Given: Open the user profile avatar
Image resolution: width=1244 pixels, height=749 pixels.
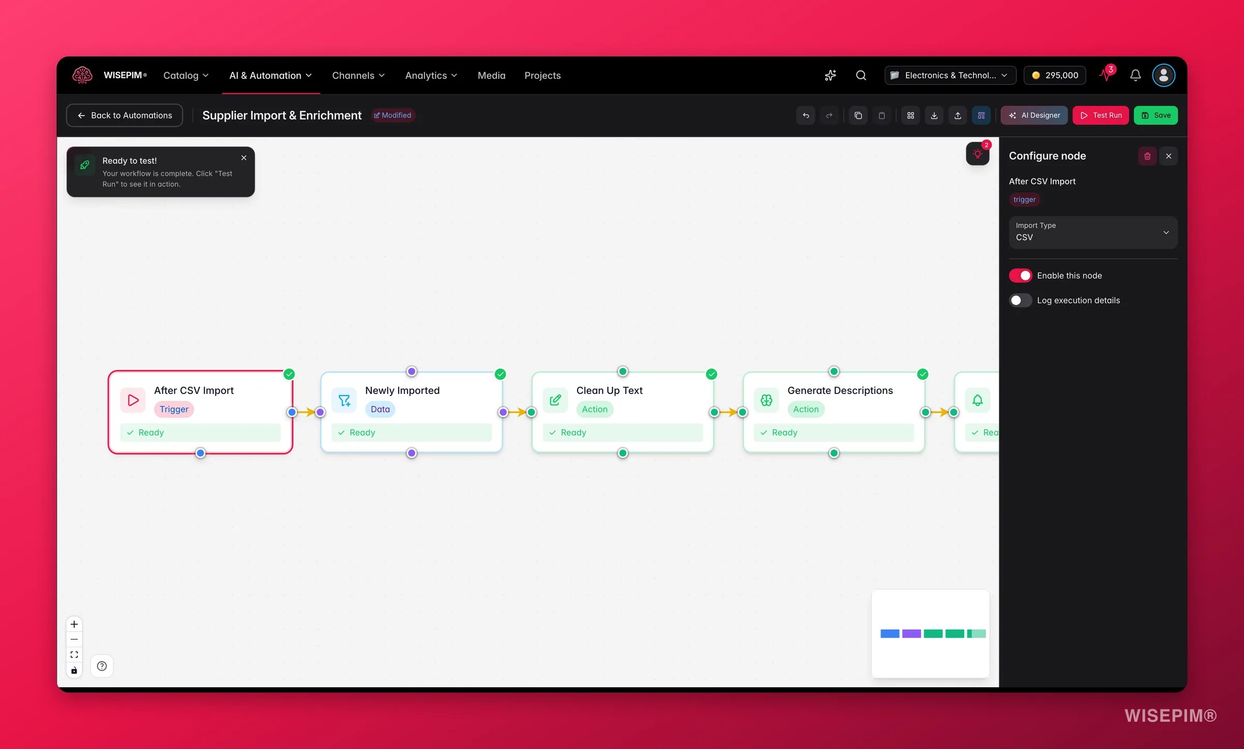Looking at the screenshot, I should [1163, 75].
